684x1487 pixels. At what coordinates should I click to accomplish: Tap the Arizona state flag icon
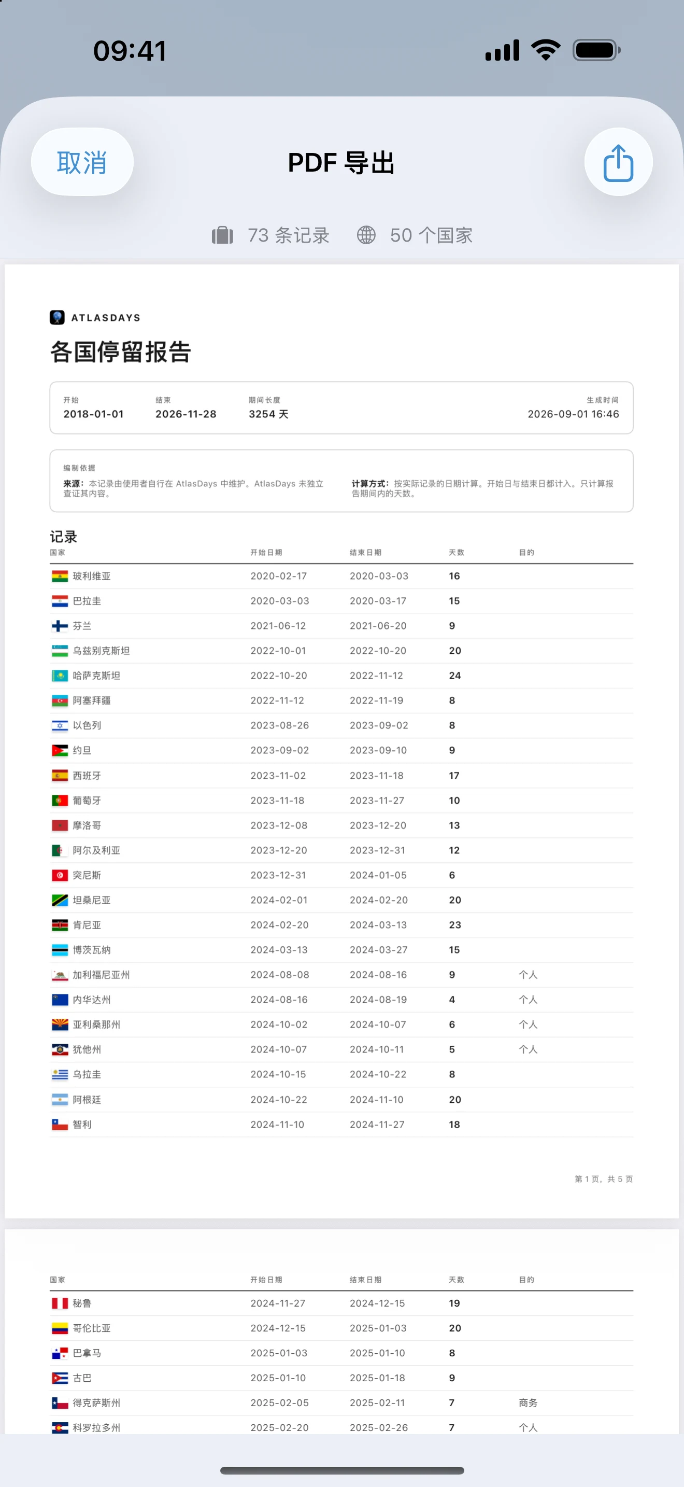pyautogui.click(x=60, y=1025)
